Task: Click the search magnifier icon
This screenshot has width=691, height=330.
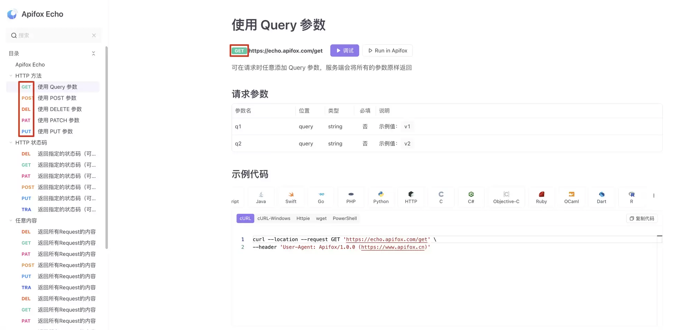Action: pos(14,36)
